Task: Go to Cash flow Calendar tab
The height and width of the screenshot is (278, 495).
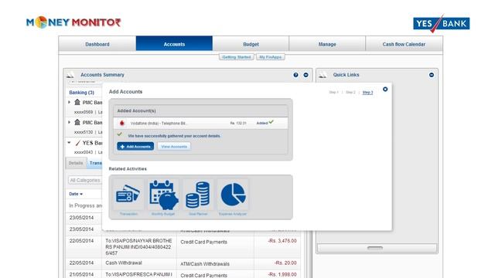Action: click(404, 44)
